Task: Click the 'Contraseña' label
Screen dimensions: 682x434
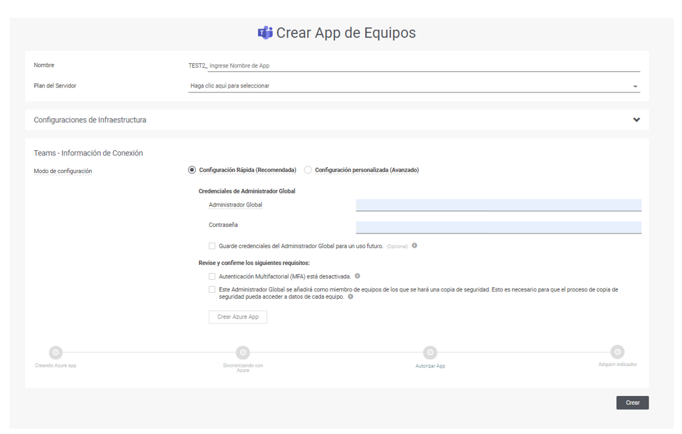Action: (x=223, y=225)
